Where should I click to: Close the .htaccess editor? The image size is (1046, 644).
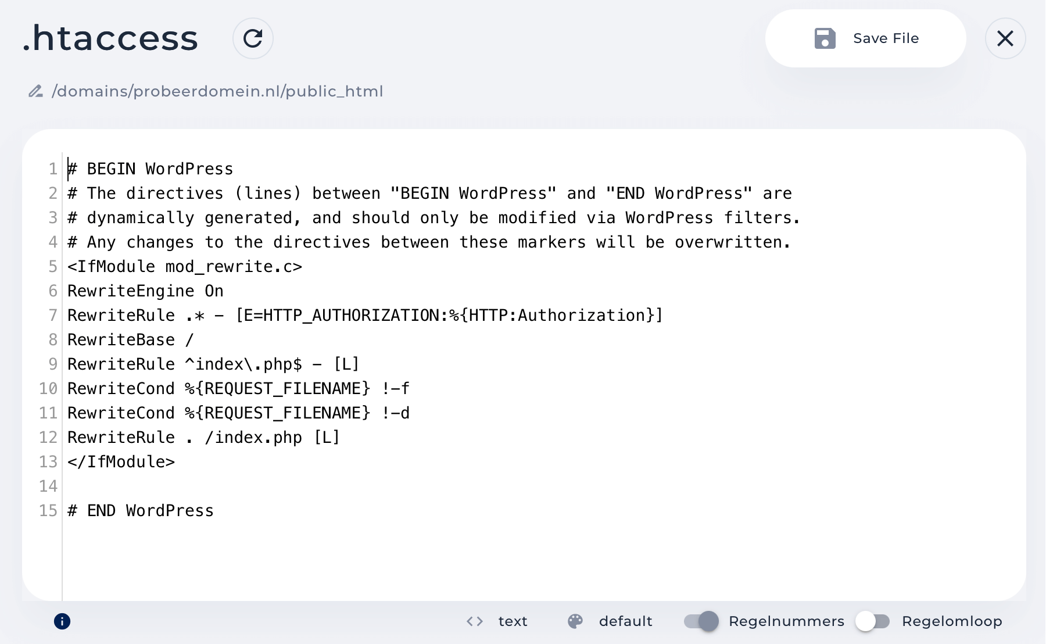pos(1005,38)
